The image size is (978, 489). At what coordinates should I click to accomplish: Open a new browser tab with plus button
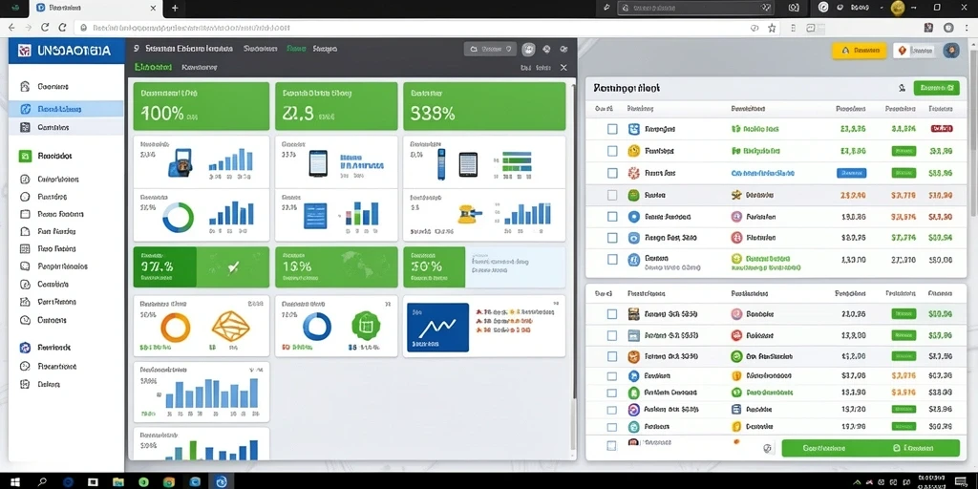click(175, 8)
